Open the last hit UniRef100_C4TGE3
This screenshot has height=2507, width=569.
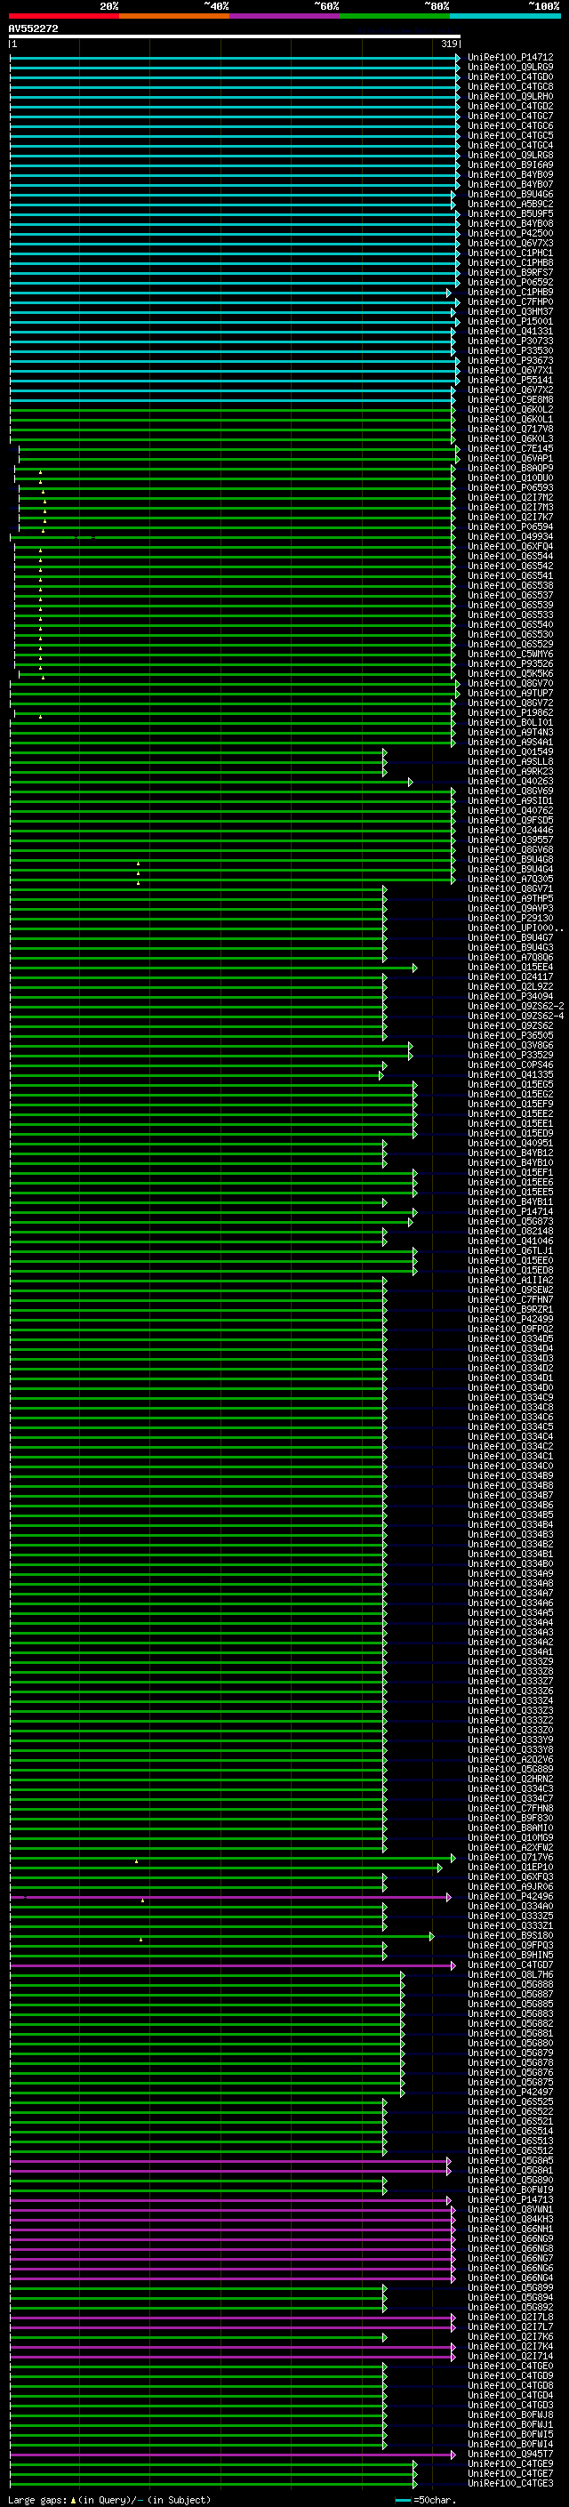coord(510,2483)
